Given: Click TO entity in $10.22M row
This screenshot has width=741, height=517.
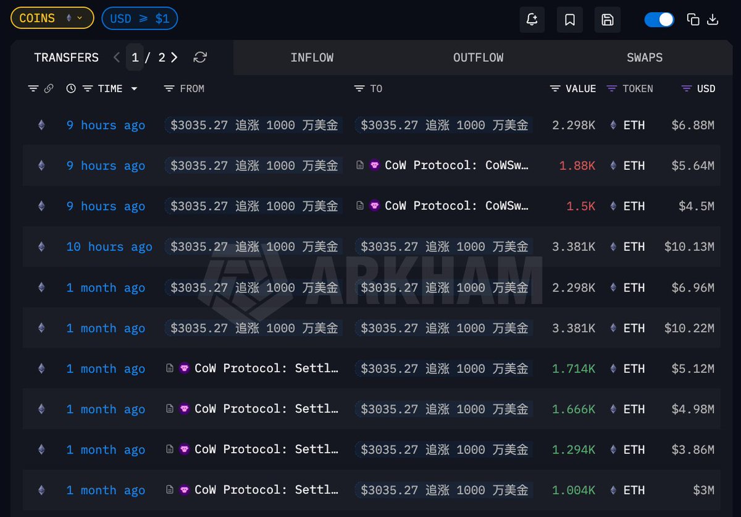Looking at the screenshot, I should pyautogui.click(x=444, y=328).
